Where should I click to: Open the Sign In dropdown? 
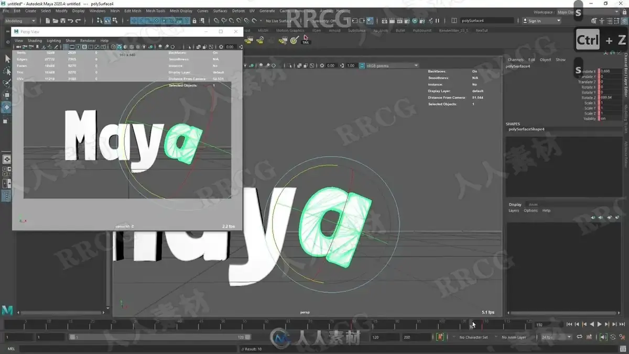pyautogui.click(x=541, y=21)
